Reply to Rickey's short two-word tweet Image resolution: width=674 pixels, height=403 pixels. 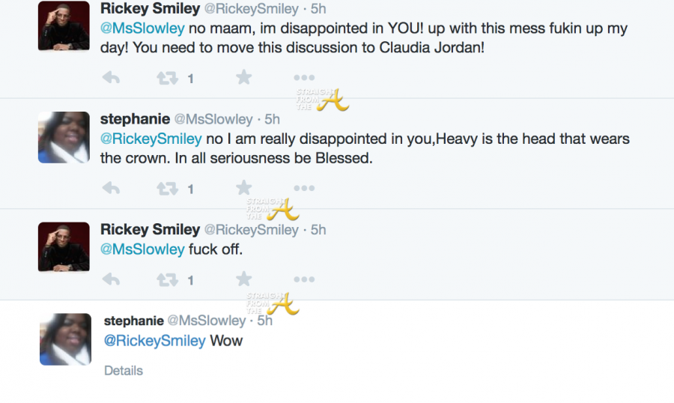tap(111, 280)
